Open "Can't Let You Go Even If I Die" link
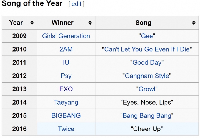Viewport: 200px width, 138px height. point(147,49)
